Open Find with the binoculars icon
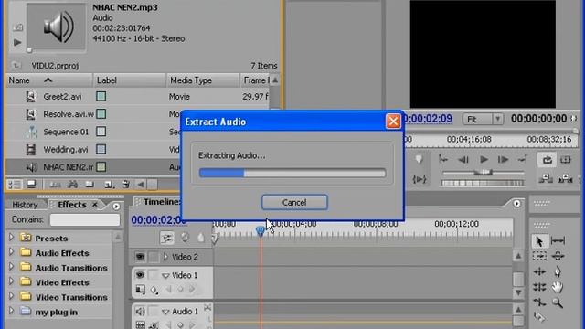Image resolution: width=585 pixels, height=329 pixels. pos(73,185)
